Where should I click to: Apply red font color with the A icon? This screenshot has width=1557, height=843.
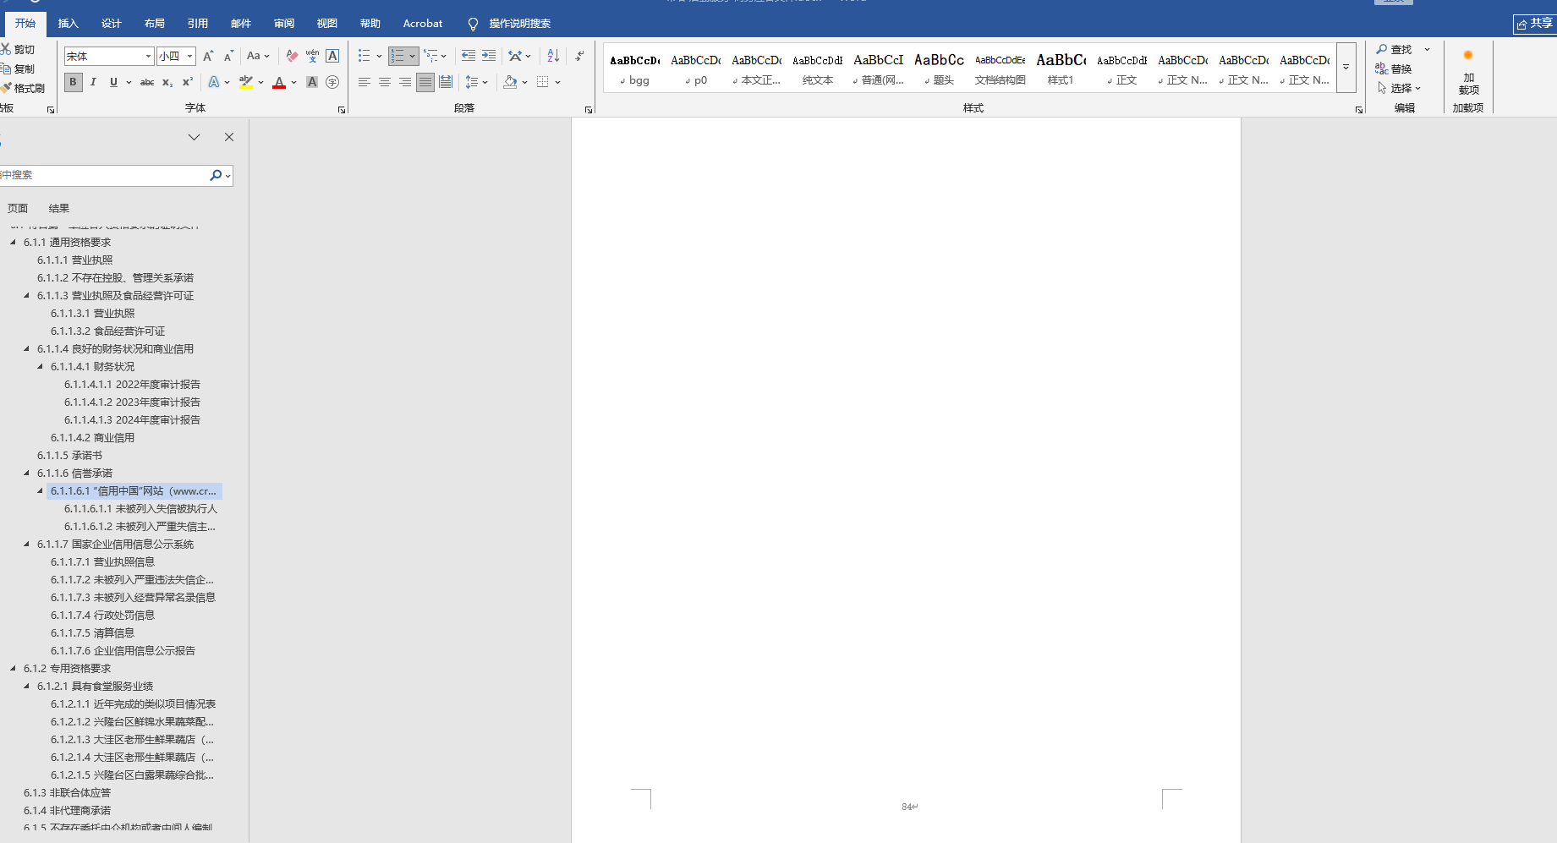click(x=279, y=82)
